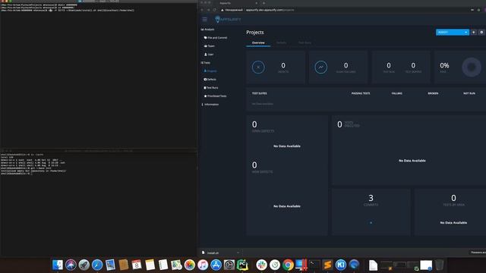Open the hamburger menu in Appsurify header
Viewport: 486px width, 273px height.
click(204, 19)
